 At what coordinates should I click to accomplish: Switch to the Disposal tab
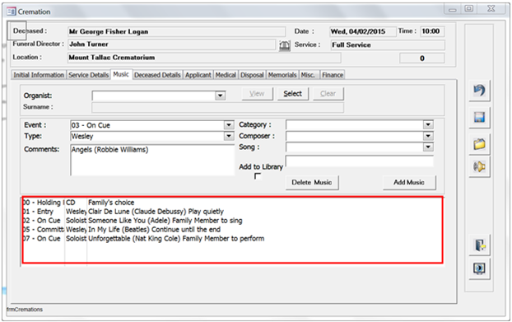coord(252,75)
